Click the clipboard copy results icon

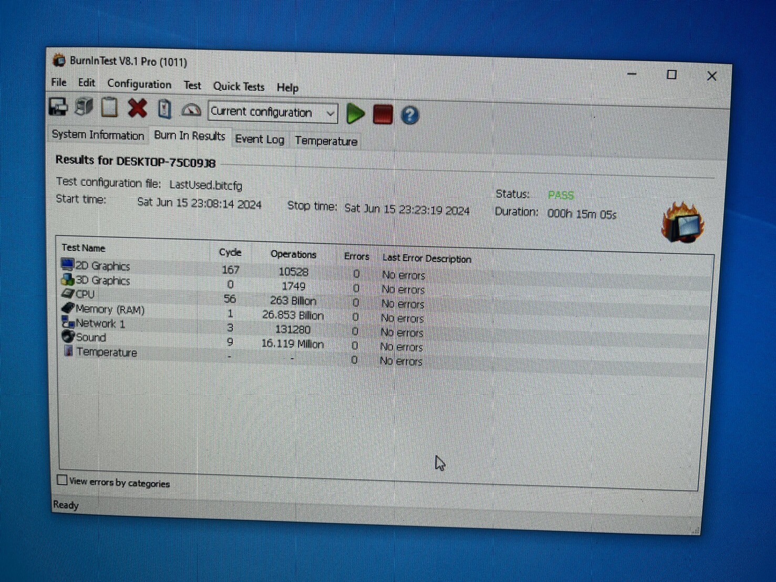tap(109, 108)
